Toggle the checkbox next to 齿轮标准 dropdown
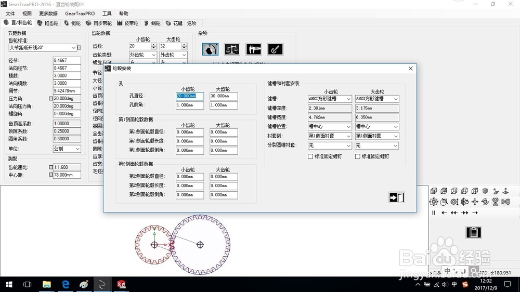This screenshot has height=292, width=520. tap(79, 47)
